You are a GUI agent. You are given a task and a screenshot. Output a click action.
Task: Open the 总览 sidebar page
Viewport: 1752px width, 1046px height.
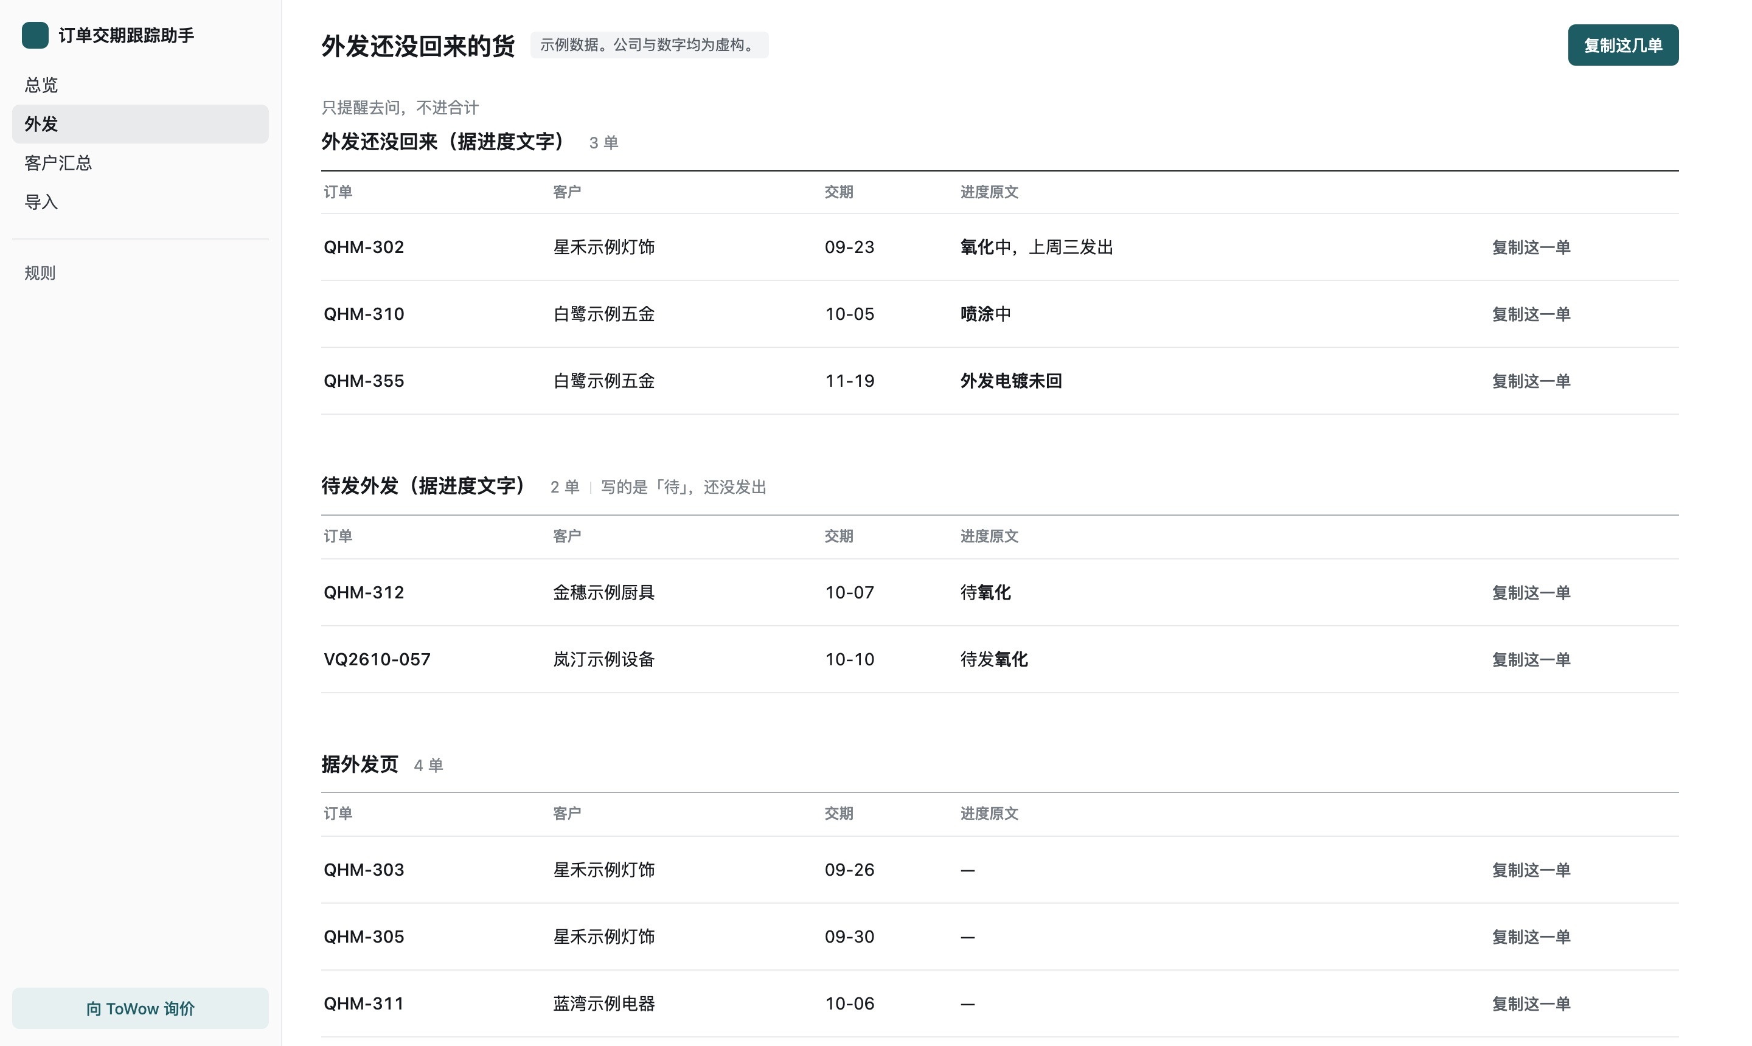pyautogui.click(x=141, y=85)
